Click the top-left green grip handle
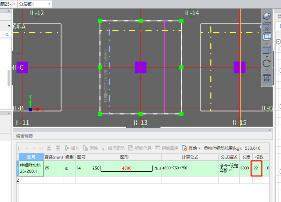Viewport: 281px width, 202px height. (100, 21)
